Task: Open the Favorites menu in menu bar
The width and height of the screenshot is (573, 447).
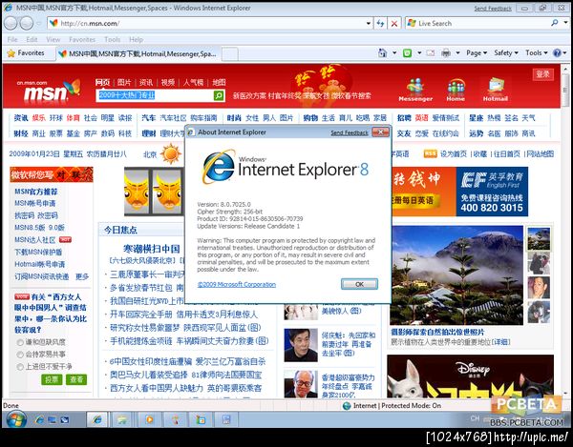Action: pos(82,39)
